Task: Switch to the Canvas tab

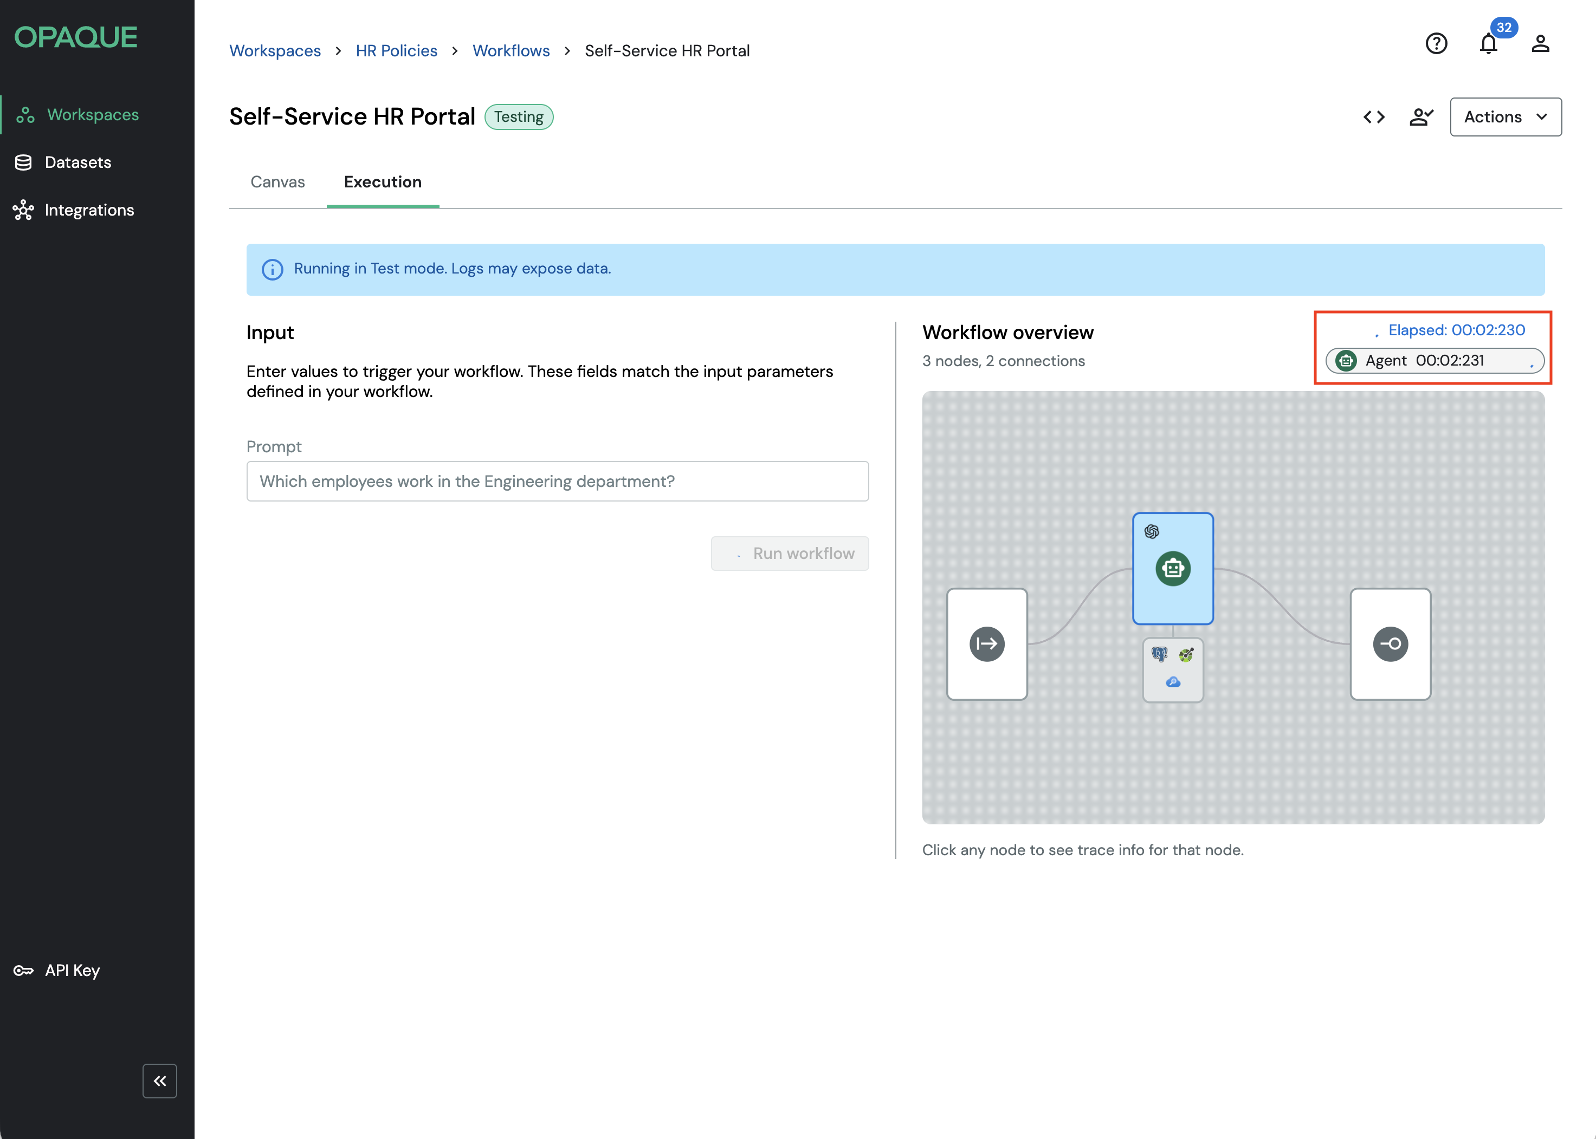Action: (277, 181)
